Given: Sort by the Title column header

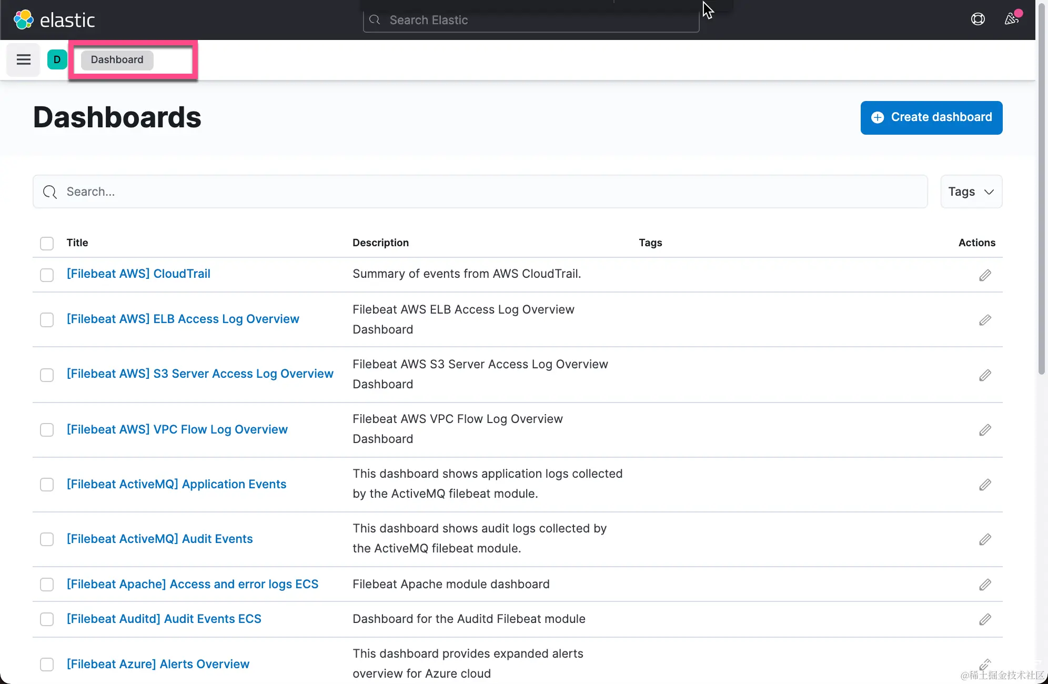Looking at the screenshot, I should (77, 243).
